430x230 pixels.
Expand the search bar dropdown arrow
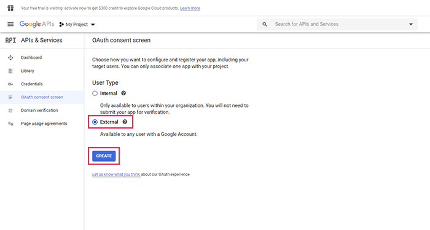coord(411,24)
